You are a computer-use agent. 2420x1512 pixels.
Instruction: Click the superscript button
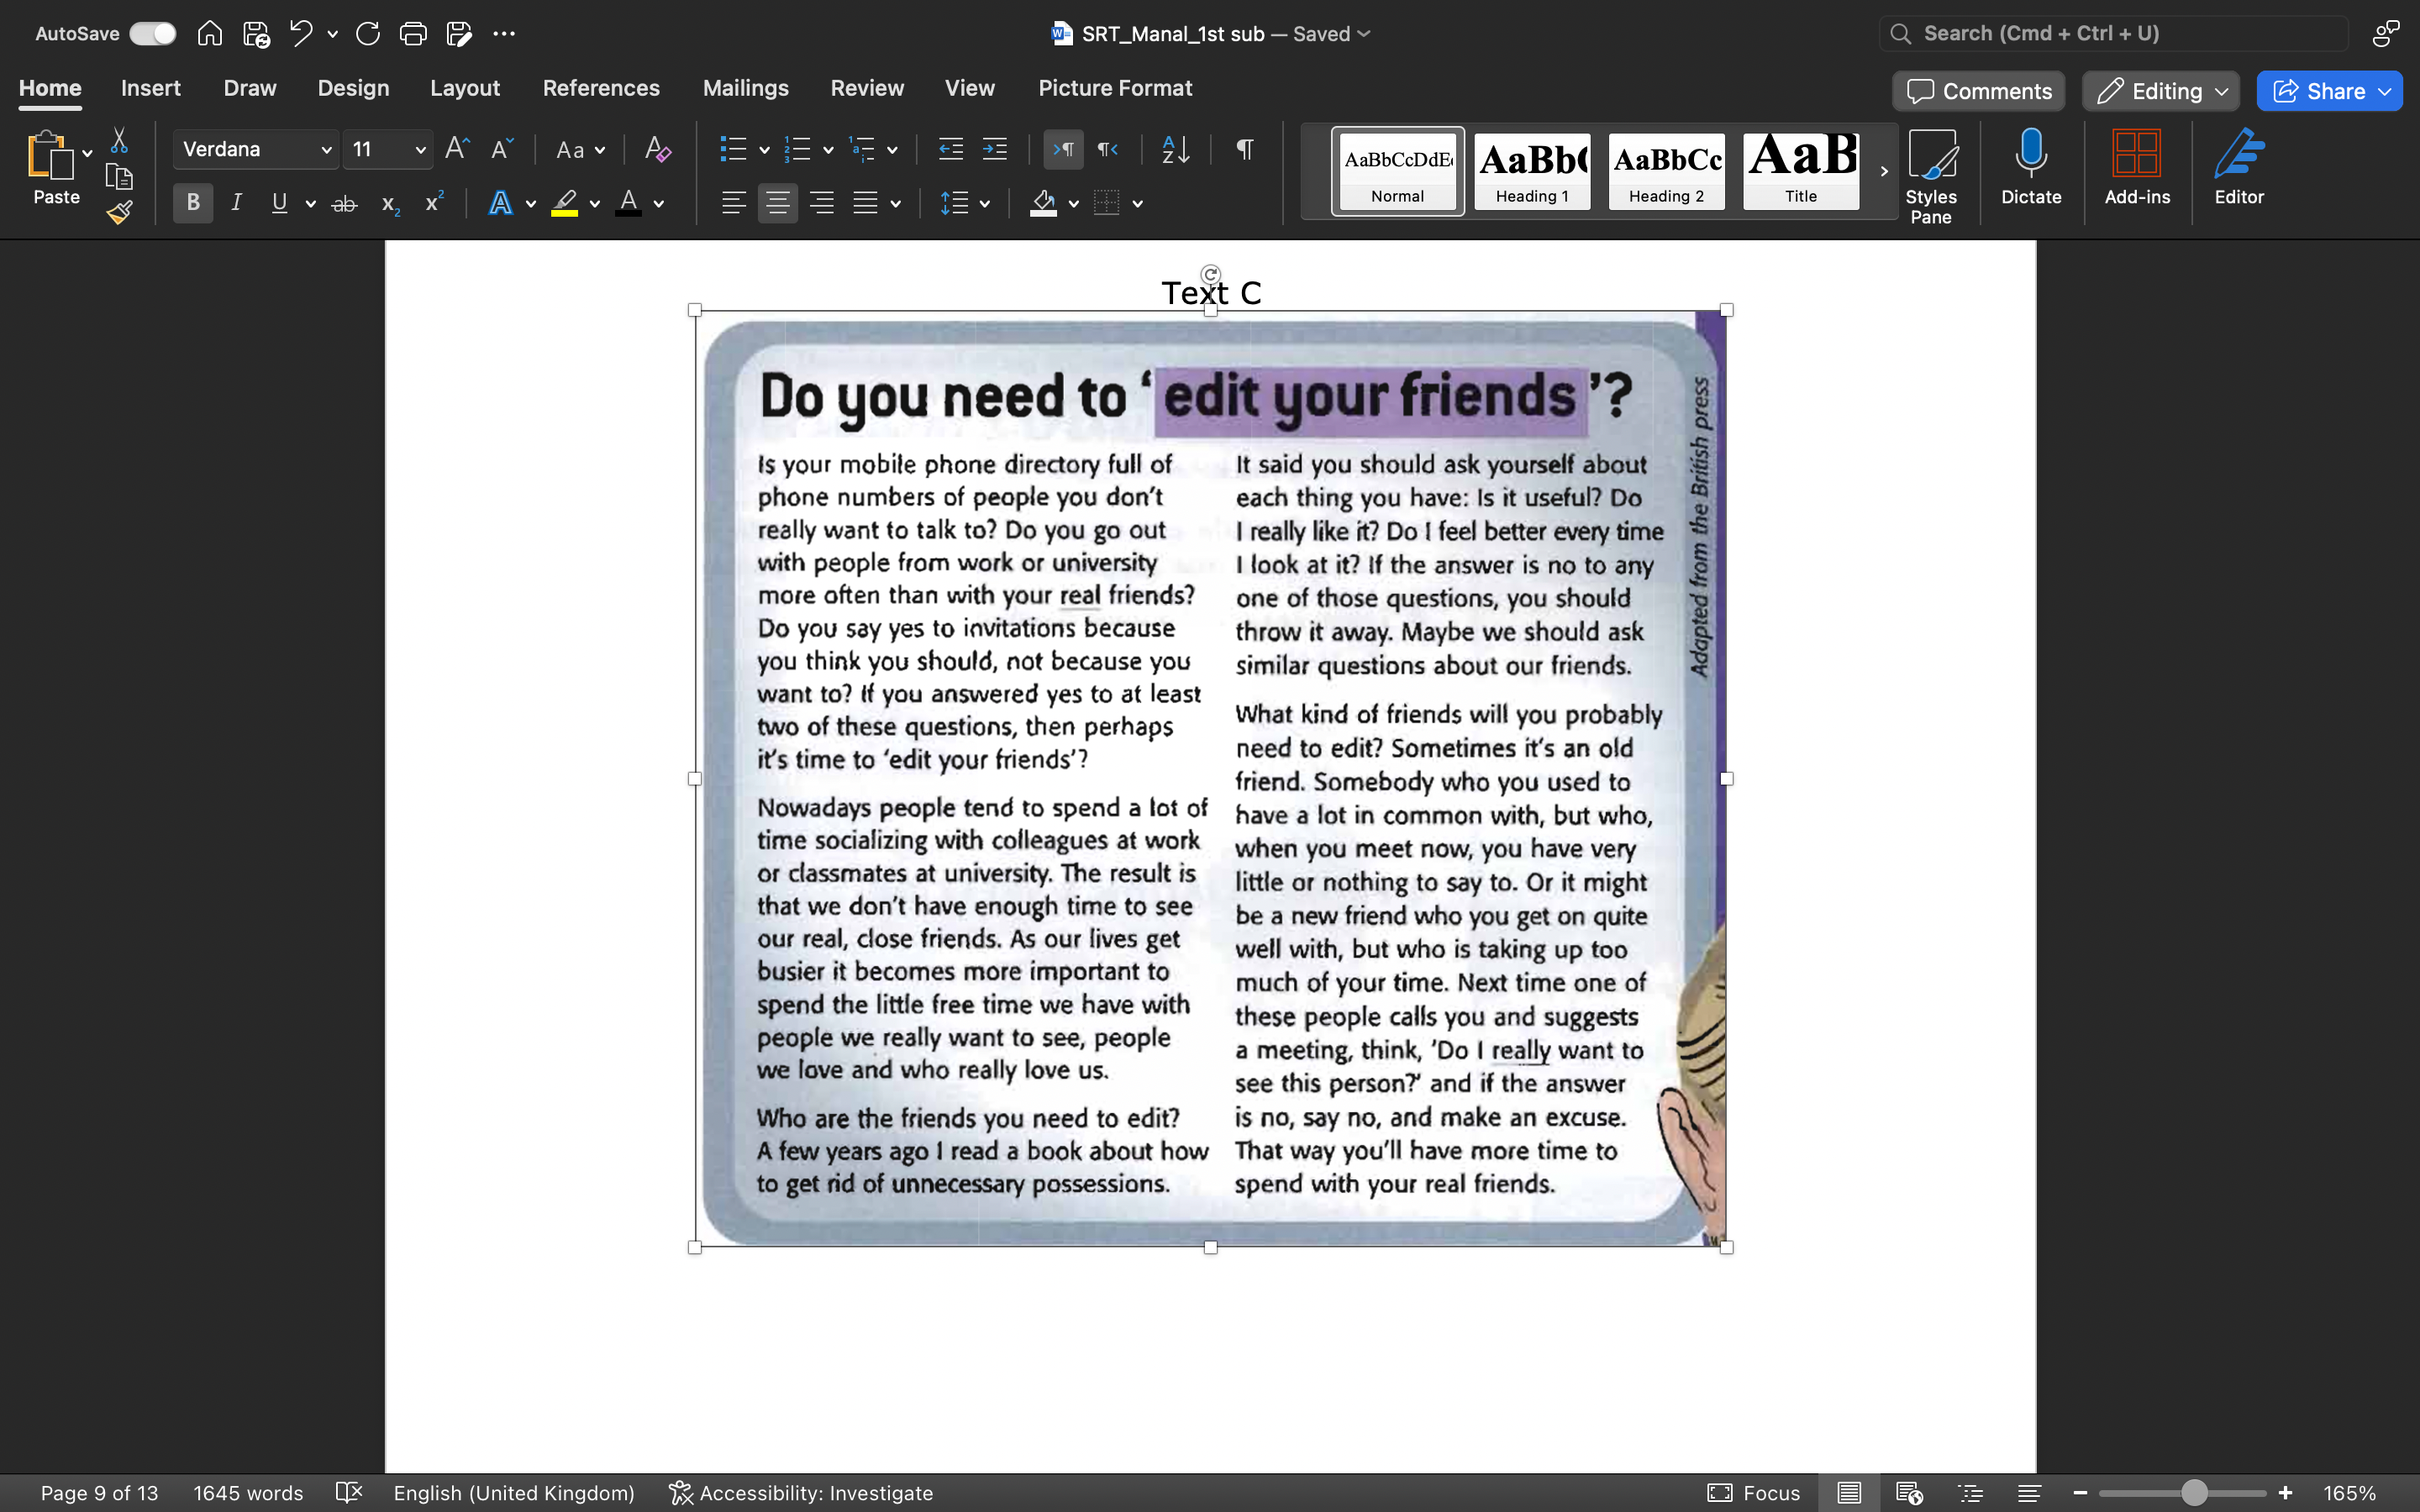coord(434,203)
